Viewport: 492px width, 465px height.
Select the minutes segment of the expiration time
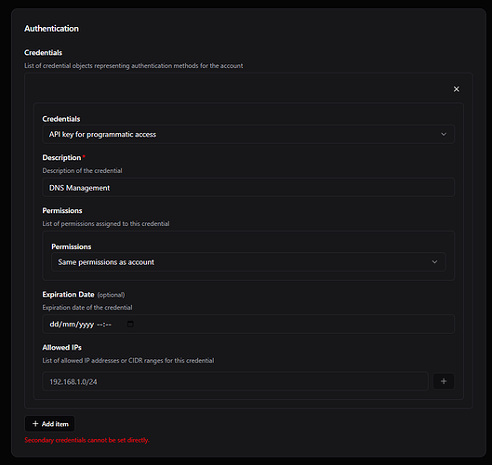[108, 325]
